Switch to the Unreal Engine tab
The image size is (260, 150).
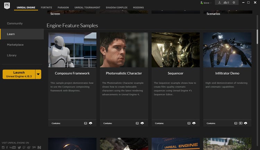pos(26,8)
